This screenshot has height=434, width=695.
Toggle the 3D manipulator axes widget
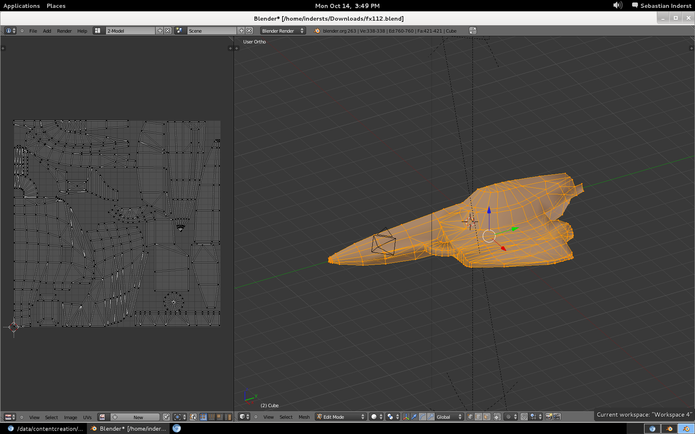[406, 417]
